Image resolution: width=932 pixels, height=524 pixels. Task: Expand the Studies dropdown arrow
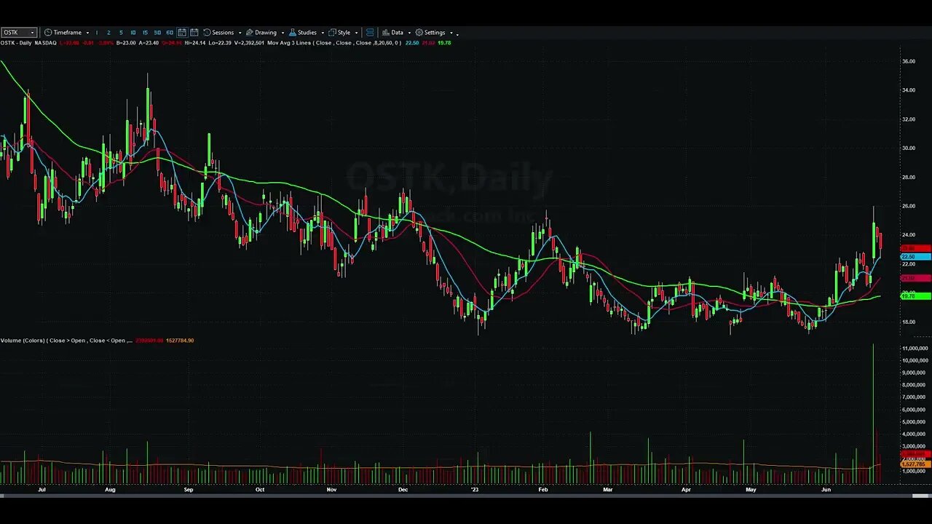click(323, 33)
